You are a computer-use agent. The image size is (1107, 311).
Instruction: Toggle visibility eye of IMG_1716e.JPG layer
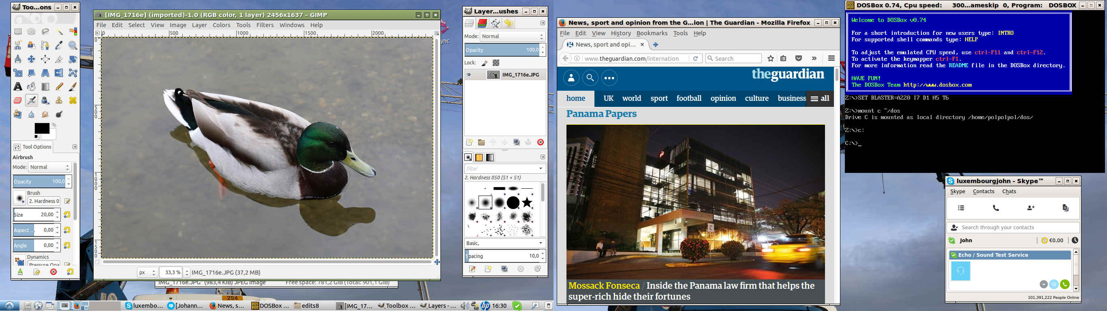coord(469,75)
